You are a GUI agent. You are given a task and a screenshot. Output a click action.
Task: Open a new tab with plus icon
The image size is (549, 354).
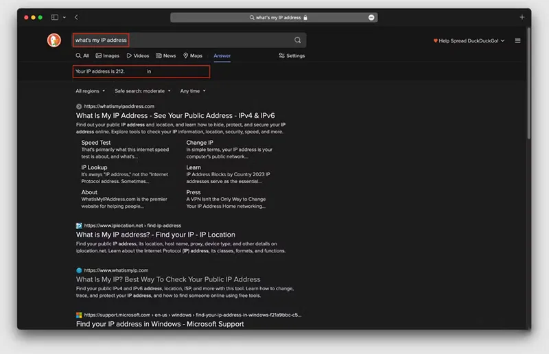tap(522, 17)
